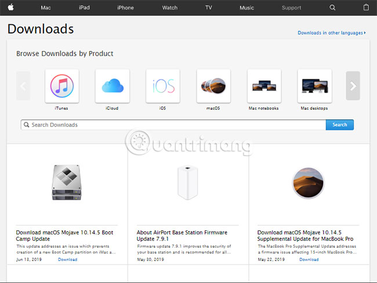Viewport: 377px width, 283px height.
Task: Click the Browse Downloads by Product heading
Action: tap(65, 53)
